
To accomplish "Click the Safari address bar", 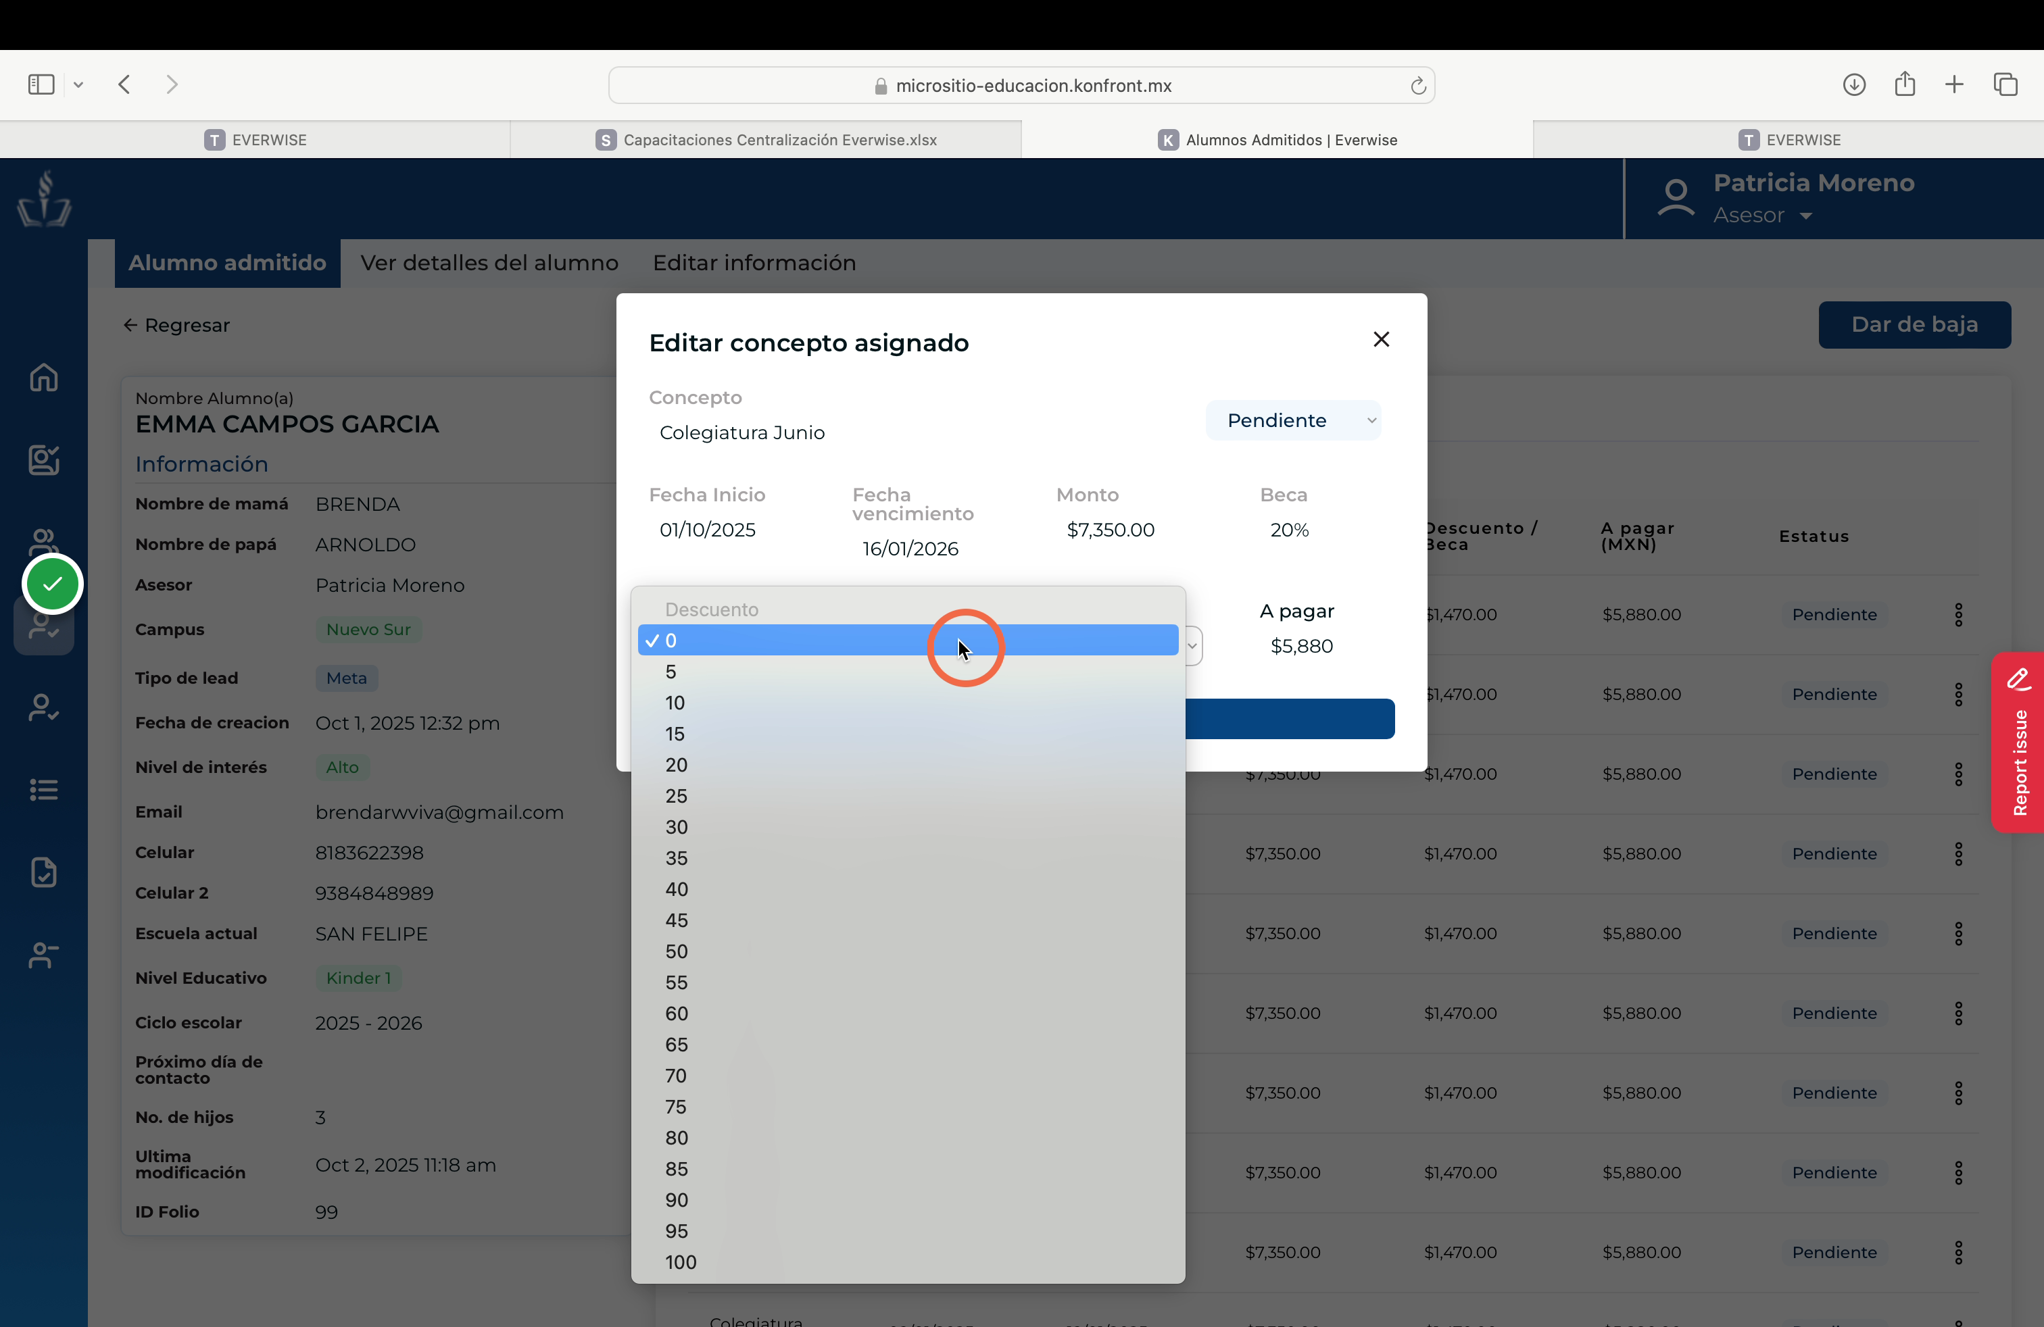I will (x=1022, y=85).
